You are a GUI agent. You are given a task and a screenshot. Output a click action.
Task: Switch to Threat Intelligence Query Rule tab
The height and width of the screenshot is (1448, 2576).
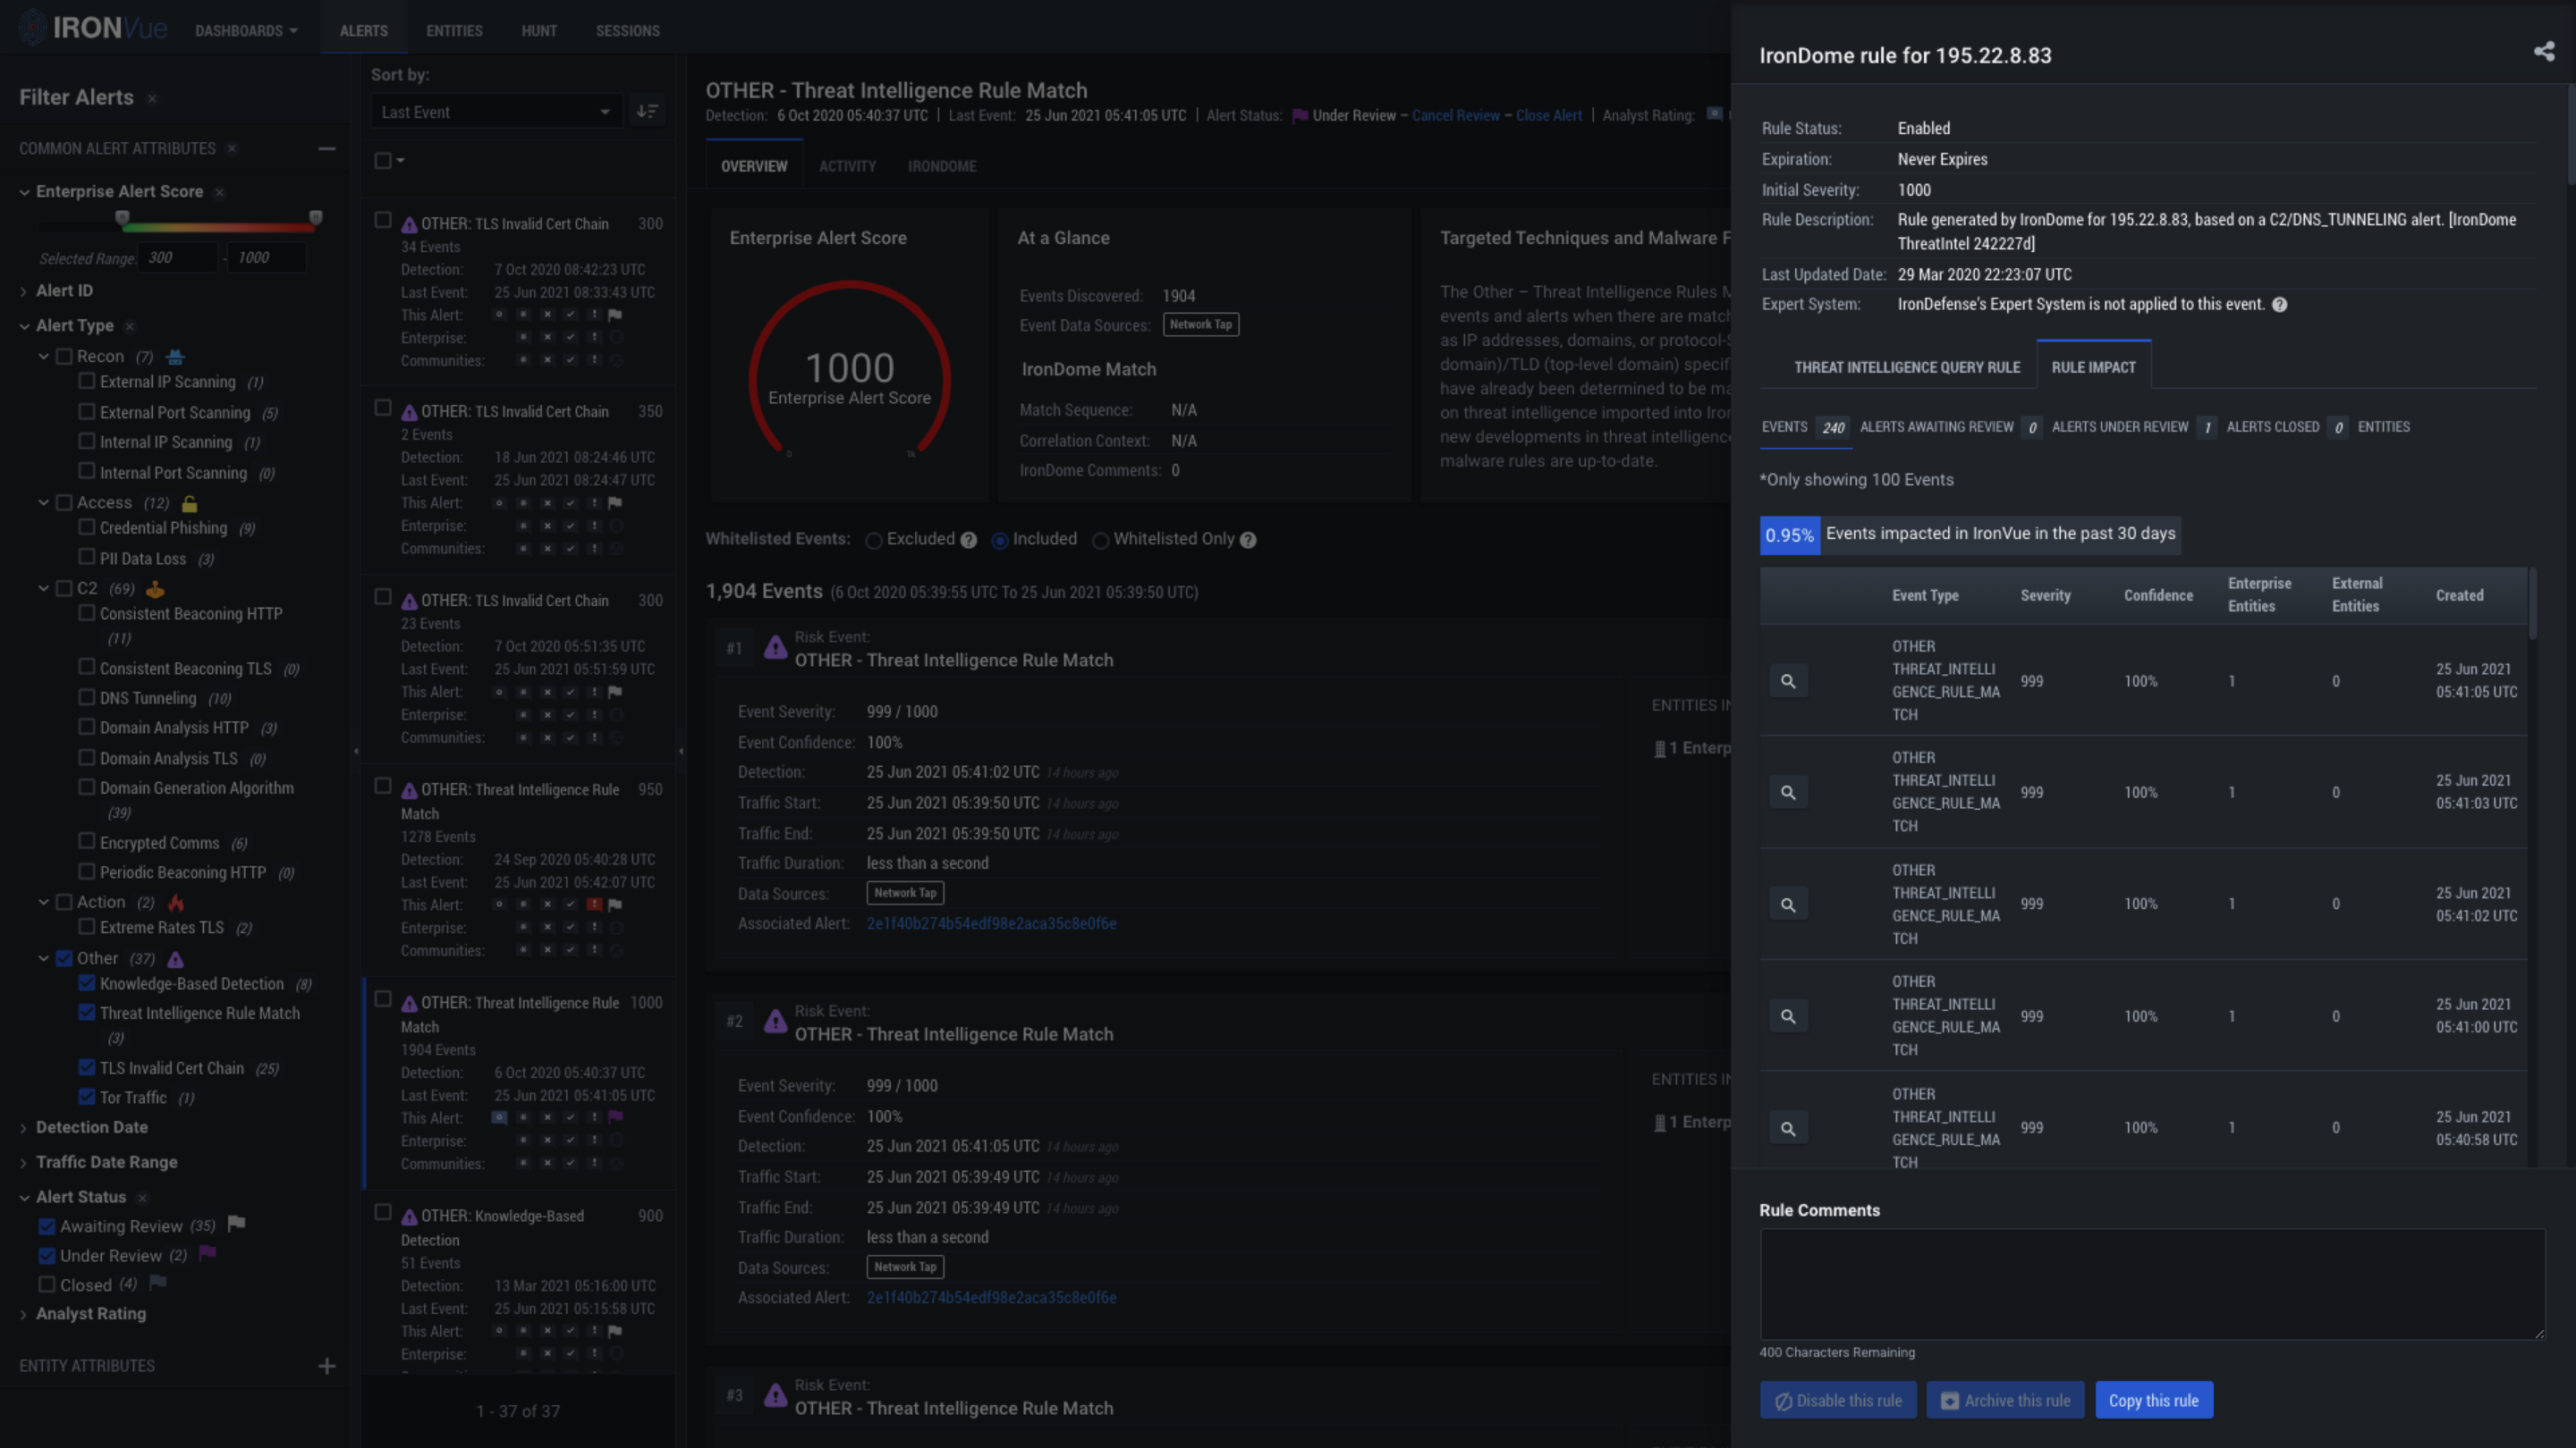(x=1906, y=366)
